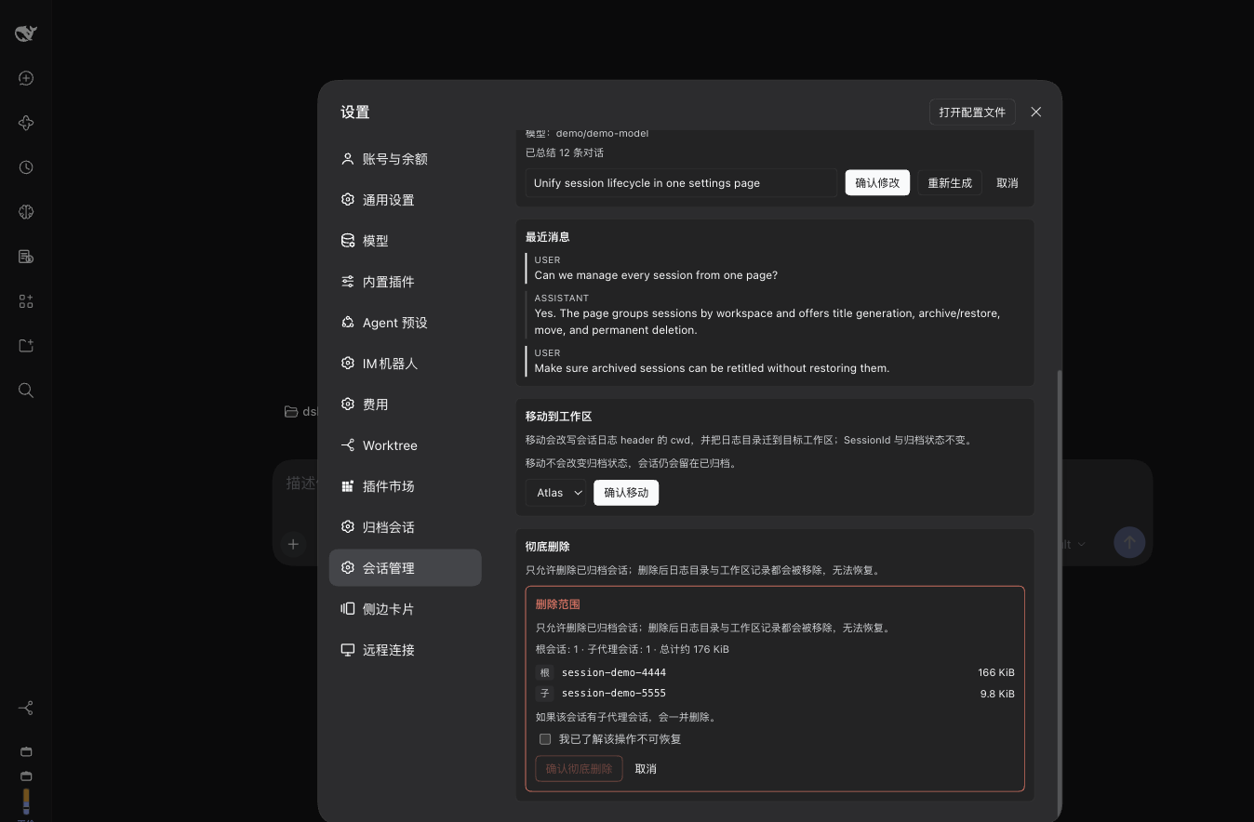This screenshot has width=1254, height=822.
Task: Click the whale logo in the sidebar
Action: point(26,33)
